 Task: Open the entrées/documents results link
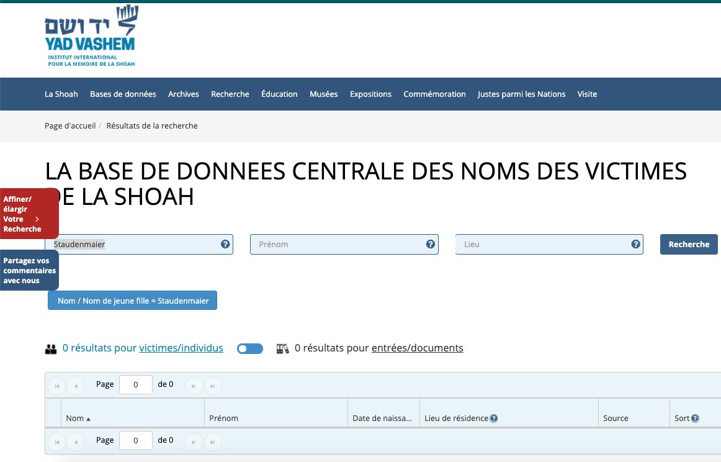(417, 348)
